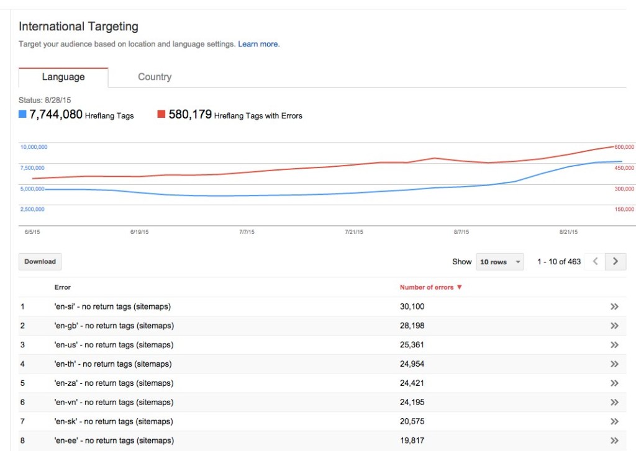
Task: Click the 600,000 right axis label
Action: coord(624,147)
